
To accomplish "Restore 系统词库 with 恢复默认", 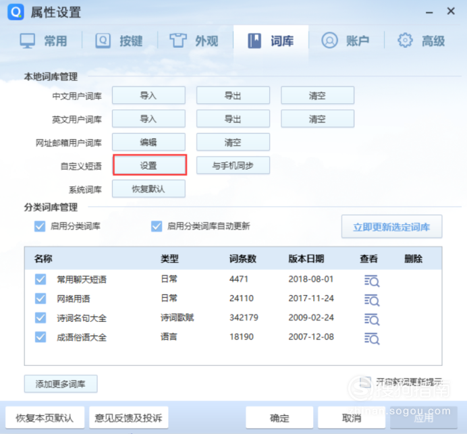I will pos(148,188).
